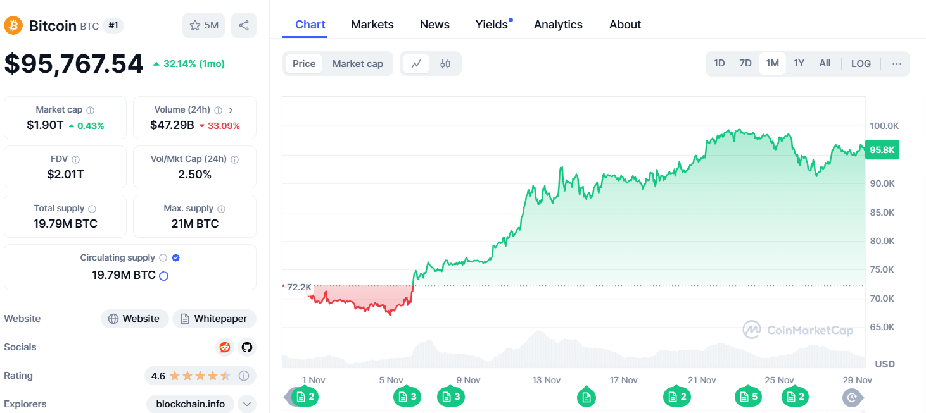Enable LOG scale on chart

click(x=861, y=64)
